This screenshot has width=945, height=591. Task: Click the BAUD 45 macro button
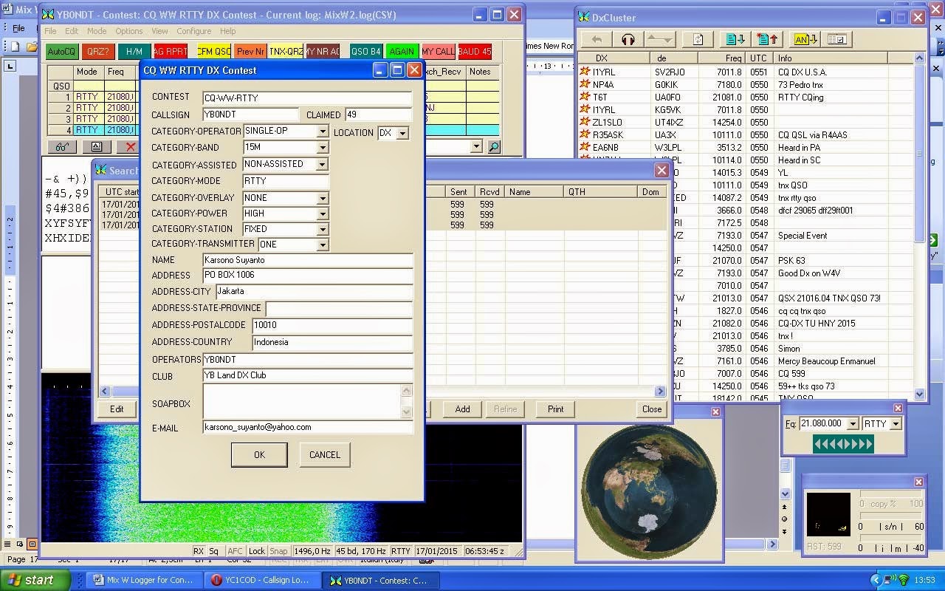(475, 52)
